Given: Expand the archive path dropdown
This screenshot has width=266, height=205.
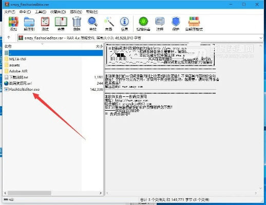Looking at the screenshot, I should (261, 38).
